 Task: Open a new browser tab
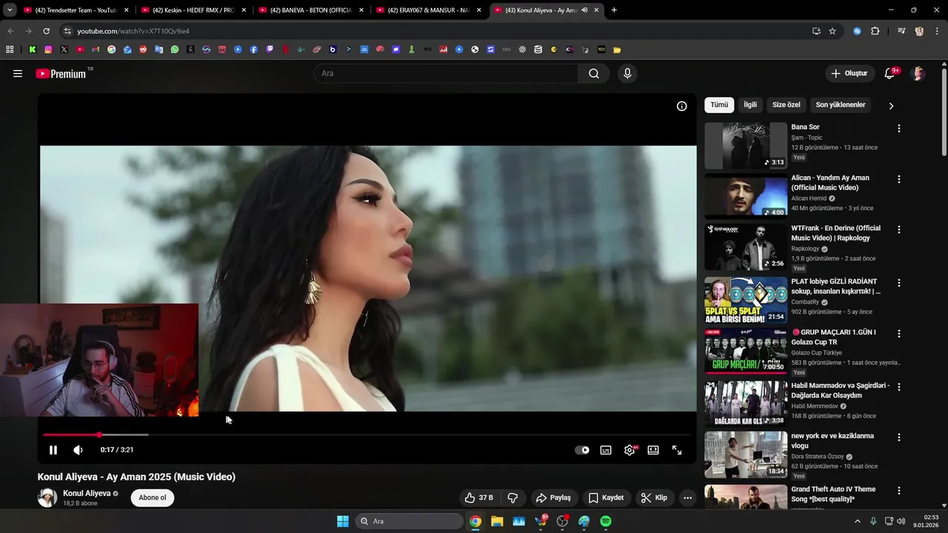point(614,10)
